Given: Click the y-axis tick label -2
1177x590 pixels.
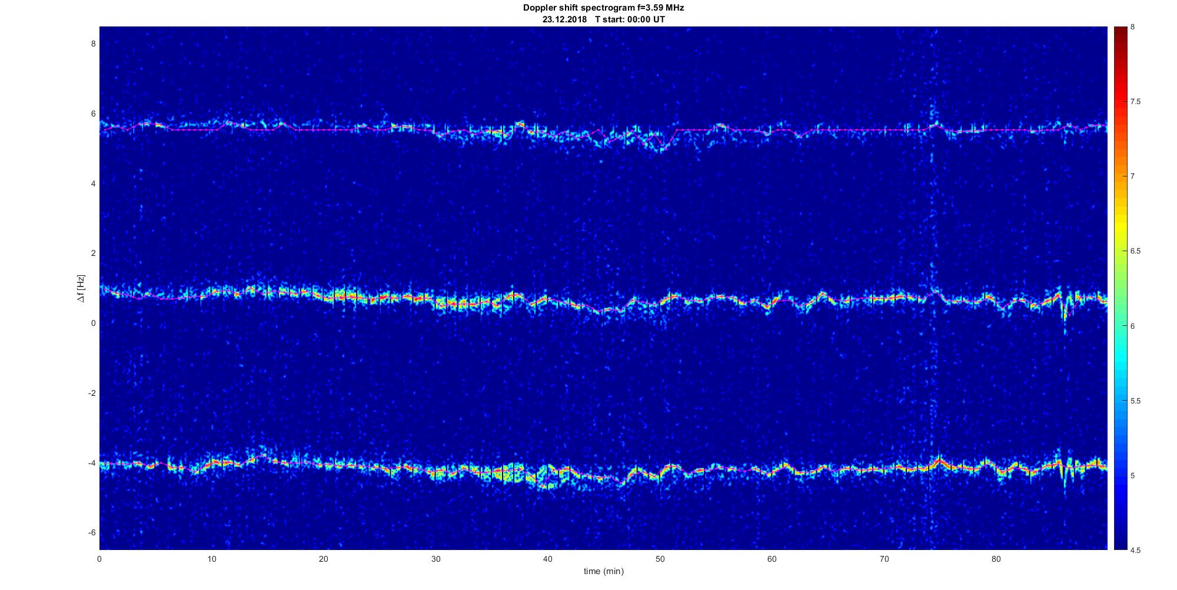Looking at the screenshot, I should (92, 393).
